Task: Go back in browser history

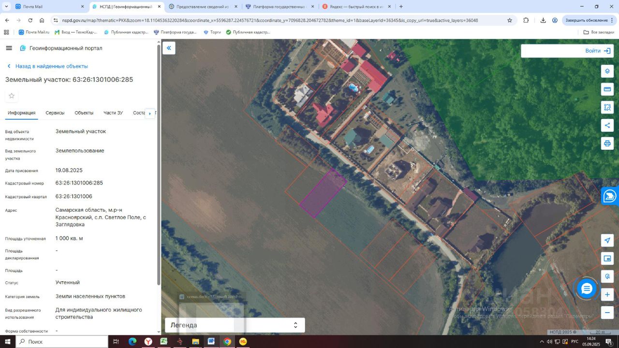Action: [7, 20]
